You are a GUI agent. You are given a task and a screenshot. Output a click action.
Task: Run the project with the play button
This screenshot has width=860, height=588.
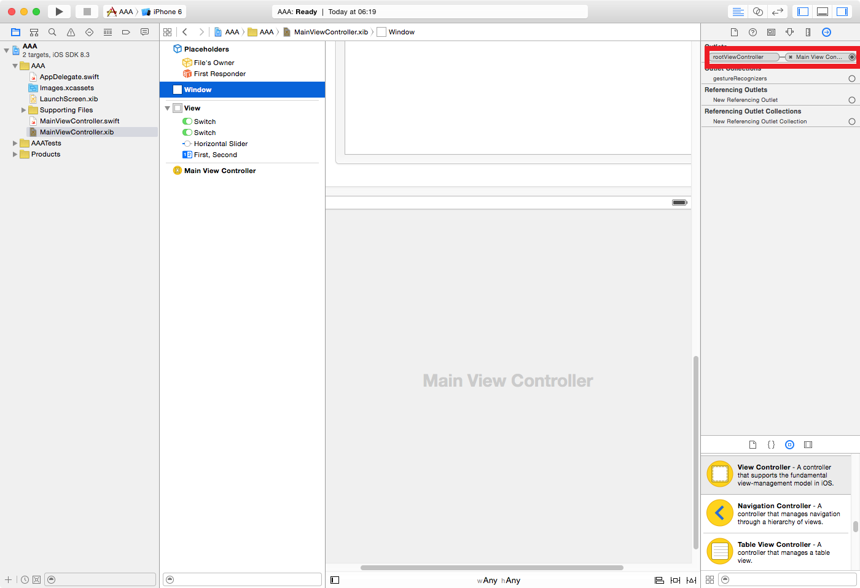click(x=59, y=12)
